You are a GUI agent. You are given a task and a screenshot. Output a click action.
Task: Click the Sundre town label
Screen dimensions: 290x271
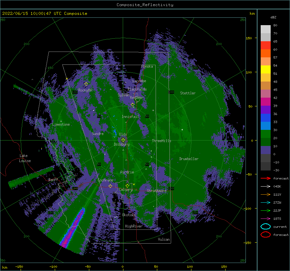pyautogui.click(x=98, y=134)
